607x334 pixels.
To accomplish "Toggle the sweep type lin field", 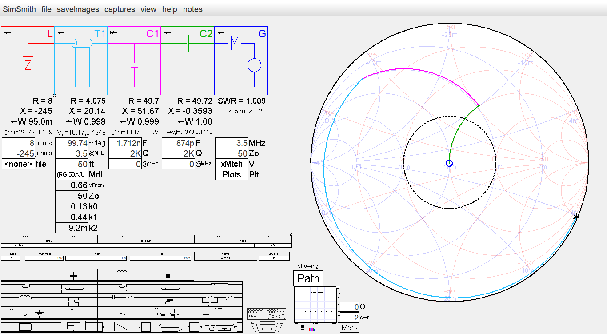I will pyautogui.click(x=11, y=258).
